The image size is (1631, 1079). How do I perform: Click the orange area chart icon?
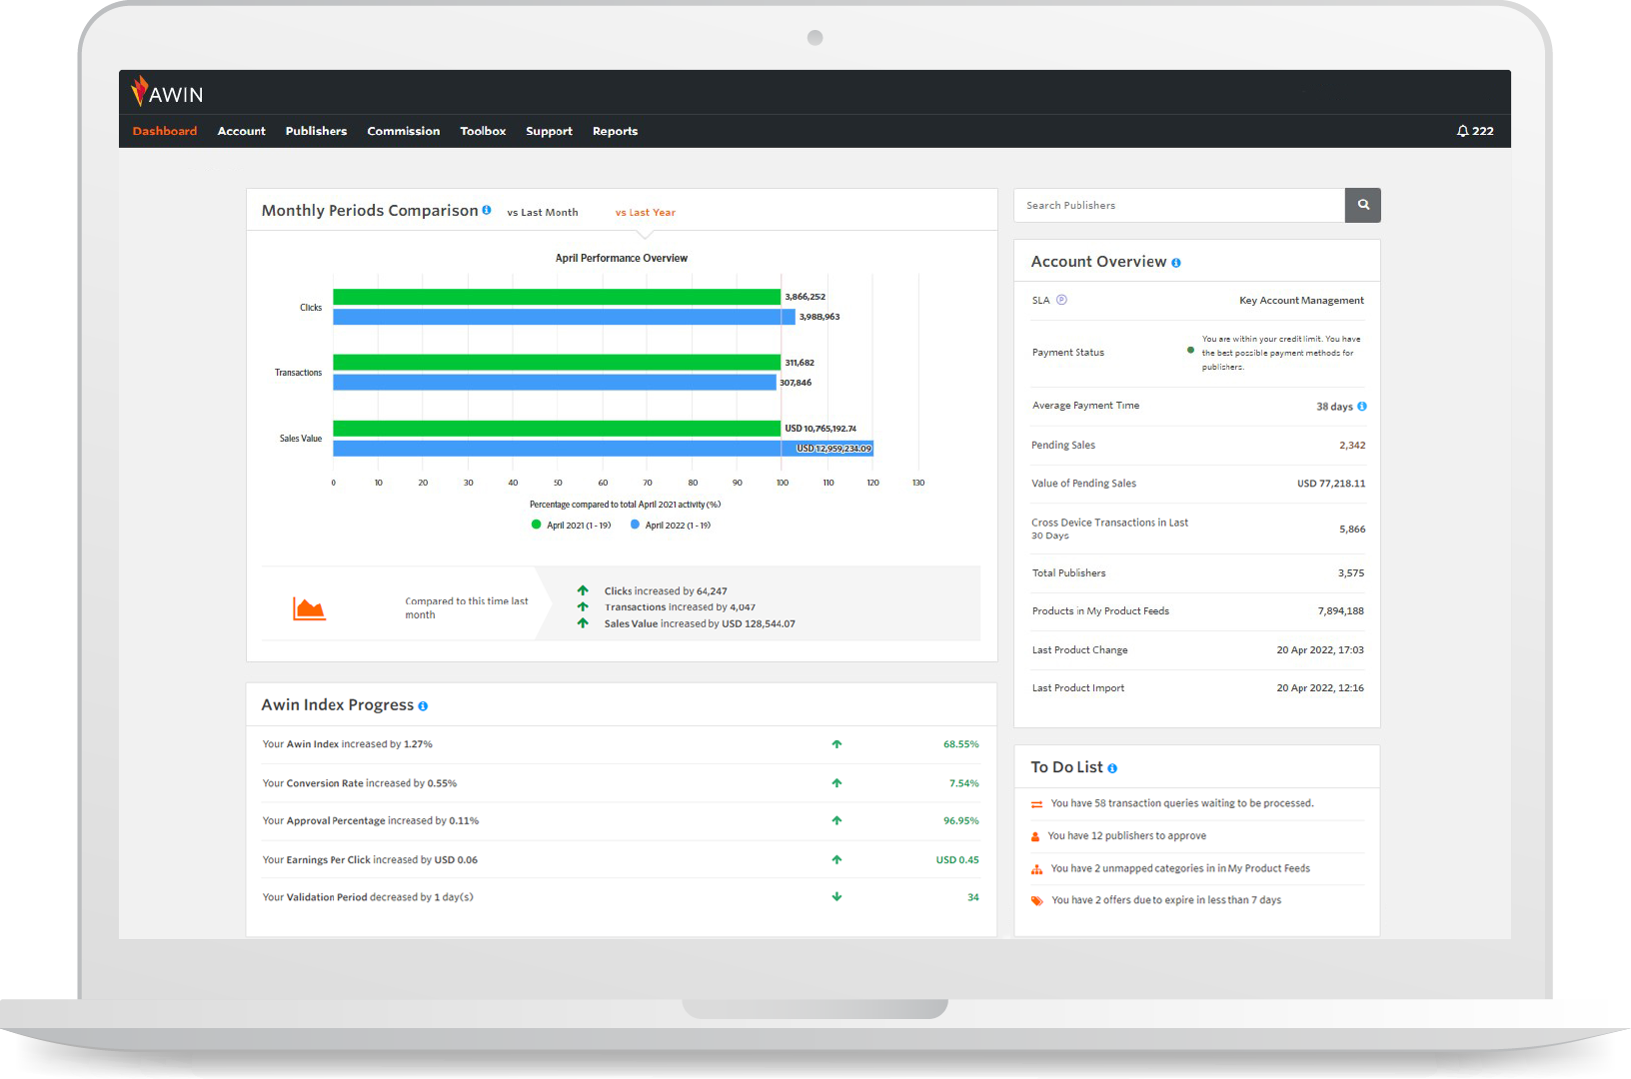click(309, 607)
